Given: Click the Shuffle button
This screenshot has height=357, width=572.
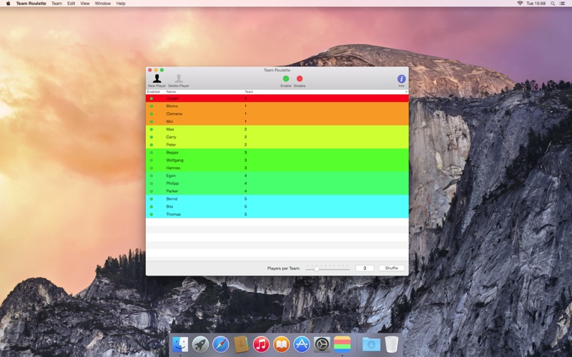Looking at the screenshot, I should click(x=392, y=268).
